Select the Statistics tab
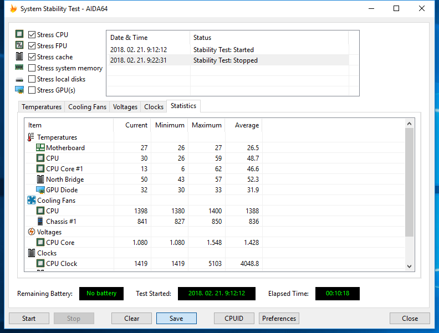This screenshot has width=439, height=333. click(x=183, y=106)
